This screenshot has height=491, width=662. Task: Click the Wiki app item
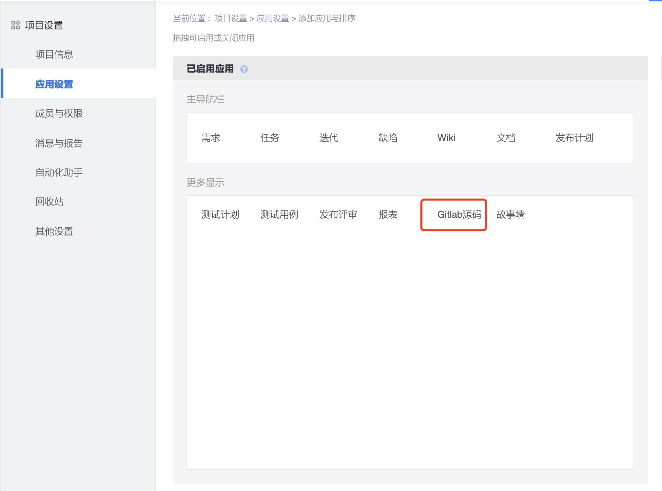(446, 138)
